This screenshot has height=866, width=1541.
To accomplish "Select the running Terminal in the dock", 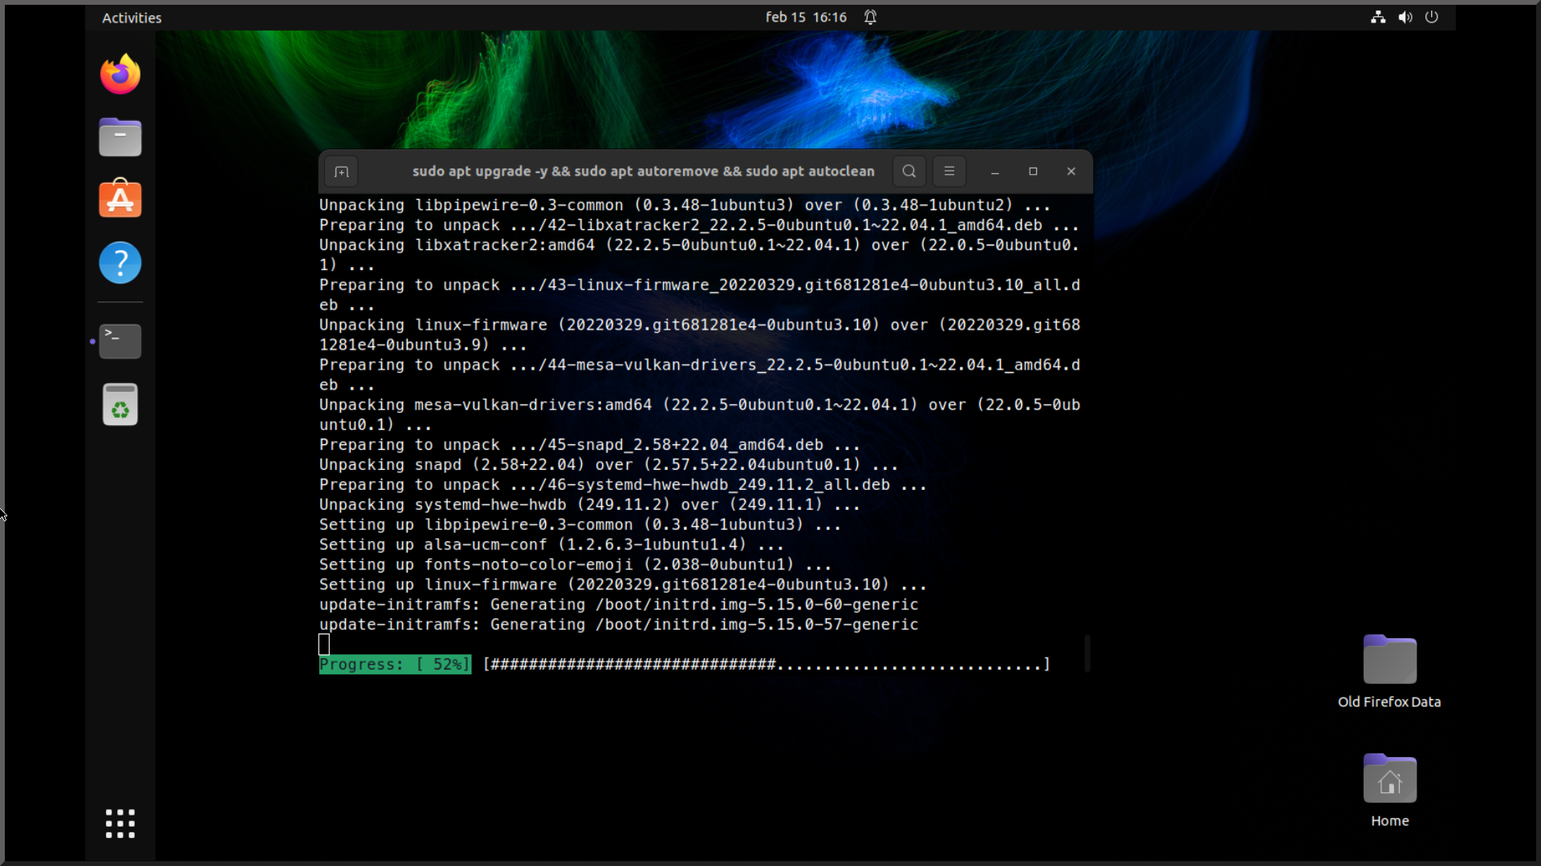I will pos(120,341).
